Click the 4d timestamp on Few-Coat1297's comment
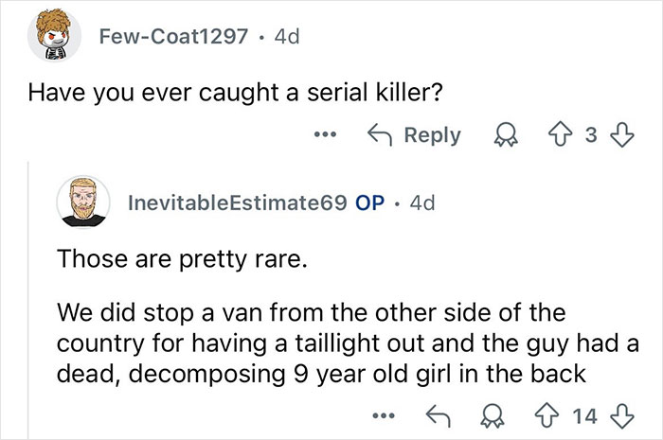663x440 pixels. pyautogui.click(x=288, y=39)
